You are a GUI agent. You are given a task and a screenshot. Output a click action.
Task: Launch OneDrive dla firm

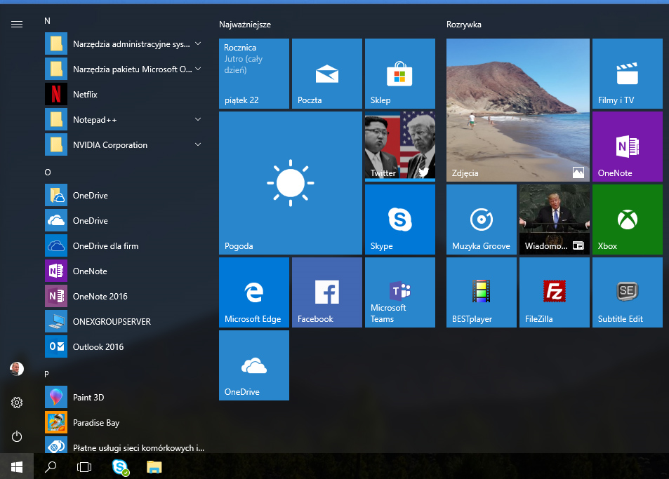[x=124, y=246]
